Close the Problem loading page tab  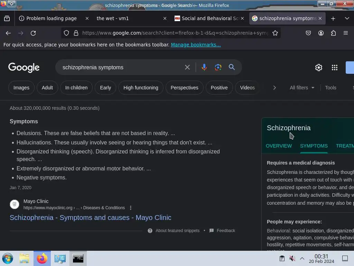(87, 18)
